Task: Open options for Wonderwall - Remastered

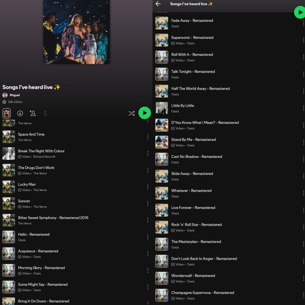Action: (x=303, y=278)
